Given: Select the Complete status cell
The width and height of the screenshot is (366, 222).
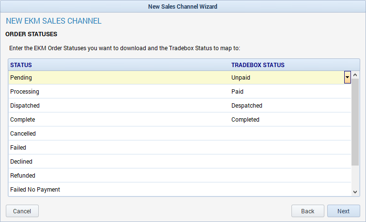Looking at the screenshot, I should [x=119, y=119].
